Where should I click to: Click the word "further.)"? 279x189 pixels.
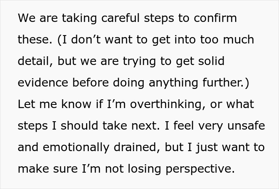(x=226, y=83)
